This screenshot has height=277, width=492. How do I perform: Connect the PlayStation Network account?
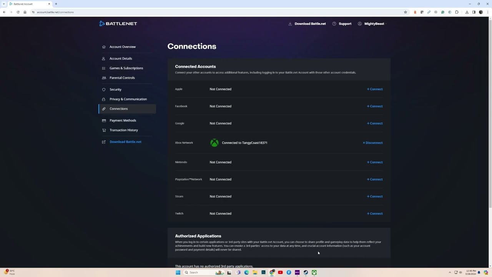click(375, 179)
